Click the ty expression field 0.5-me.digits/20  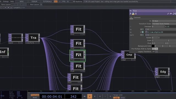point(162,32)
